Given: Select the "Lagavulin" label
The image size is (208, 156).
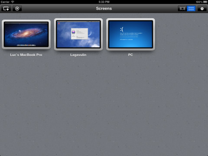Looking at the screenshot, I should (78, 55).
